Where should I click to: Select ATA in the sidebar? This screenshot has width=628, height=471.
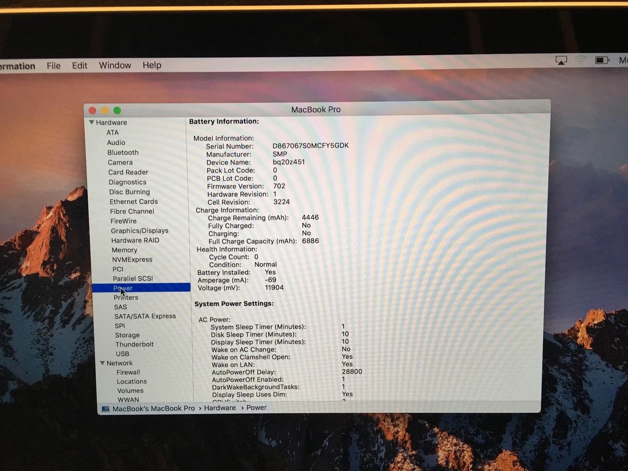coord(113,133)
